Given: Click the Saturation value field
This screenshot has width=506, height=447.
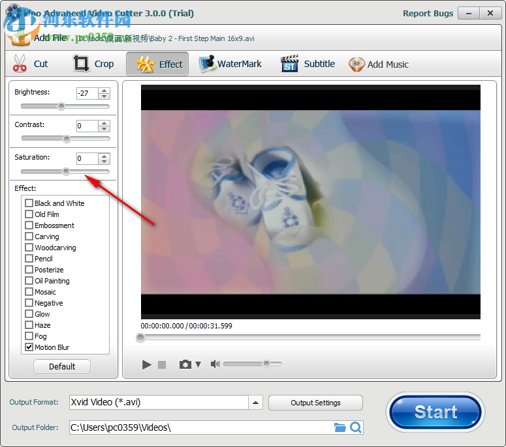Looking at the screenshot, I should coord(87,159).
